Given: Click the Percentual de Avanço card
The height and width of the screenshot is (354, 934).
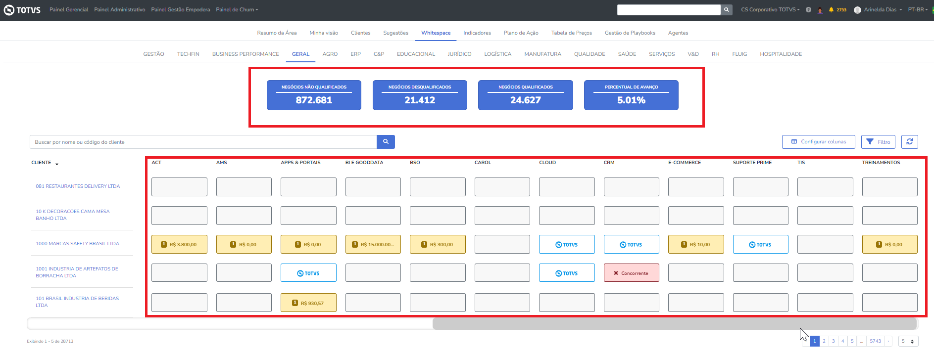Looking at the screenshot, I should point(631,95).
